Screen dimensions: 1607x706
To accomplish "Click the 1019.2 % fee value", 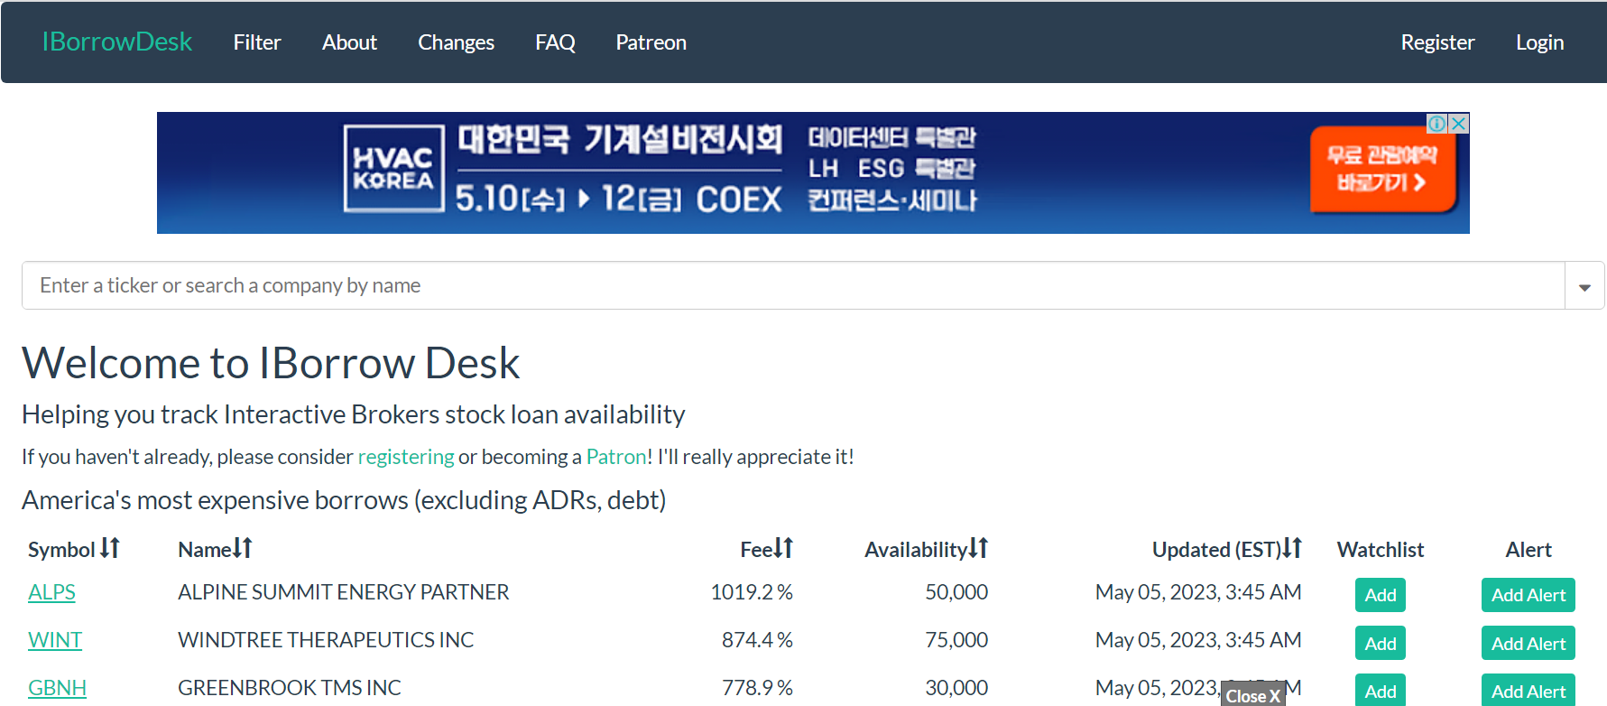I will (x=752, y=592).
